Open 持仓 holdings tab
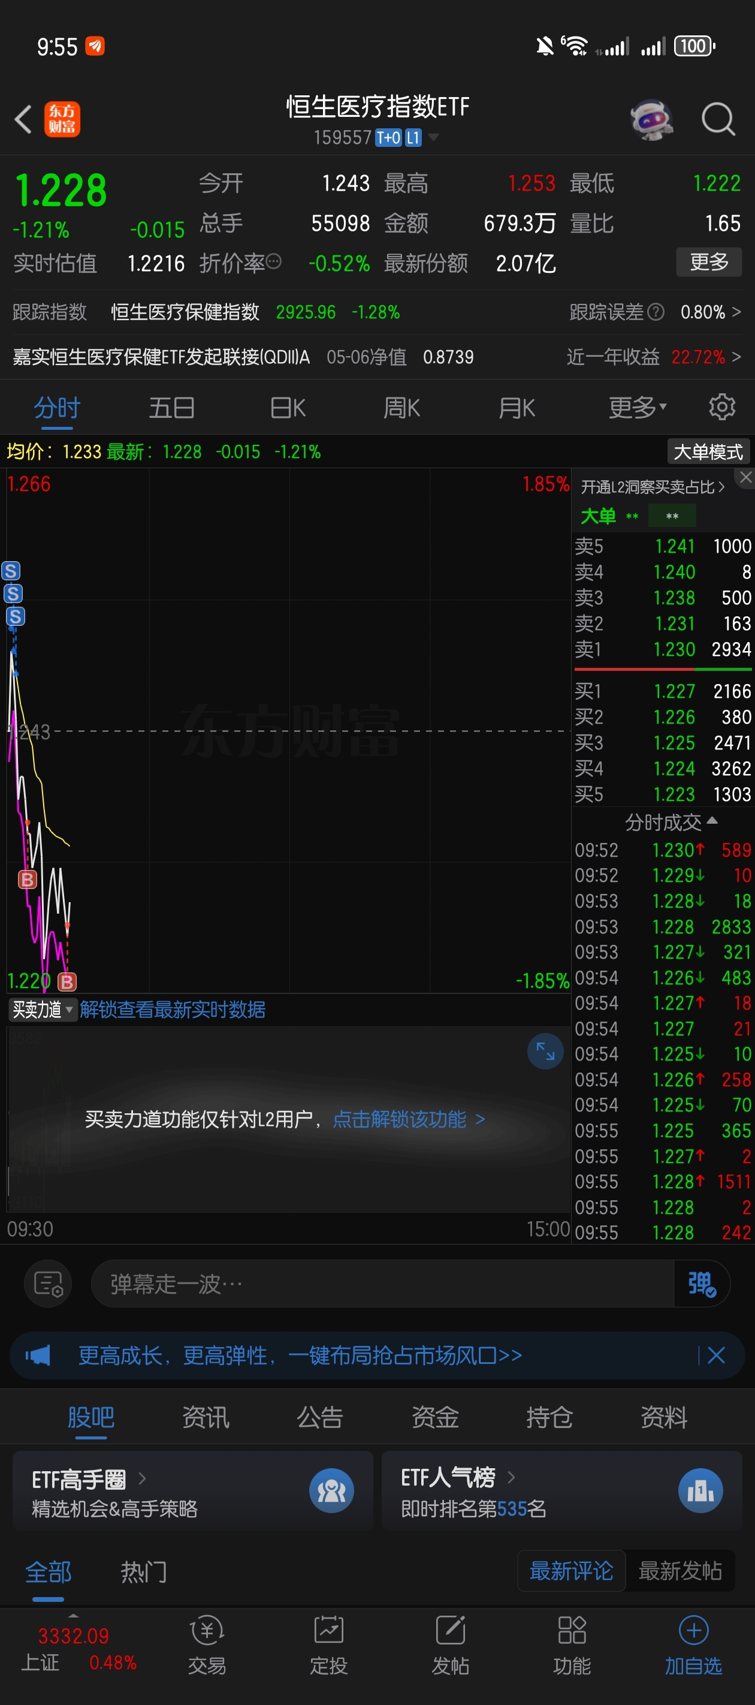Image resolution: width=755 pixels, height=1705 pixels. click(550, 1417)
